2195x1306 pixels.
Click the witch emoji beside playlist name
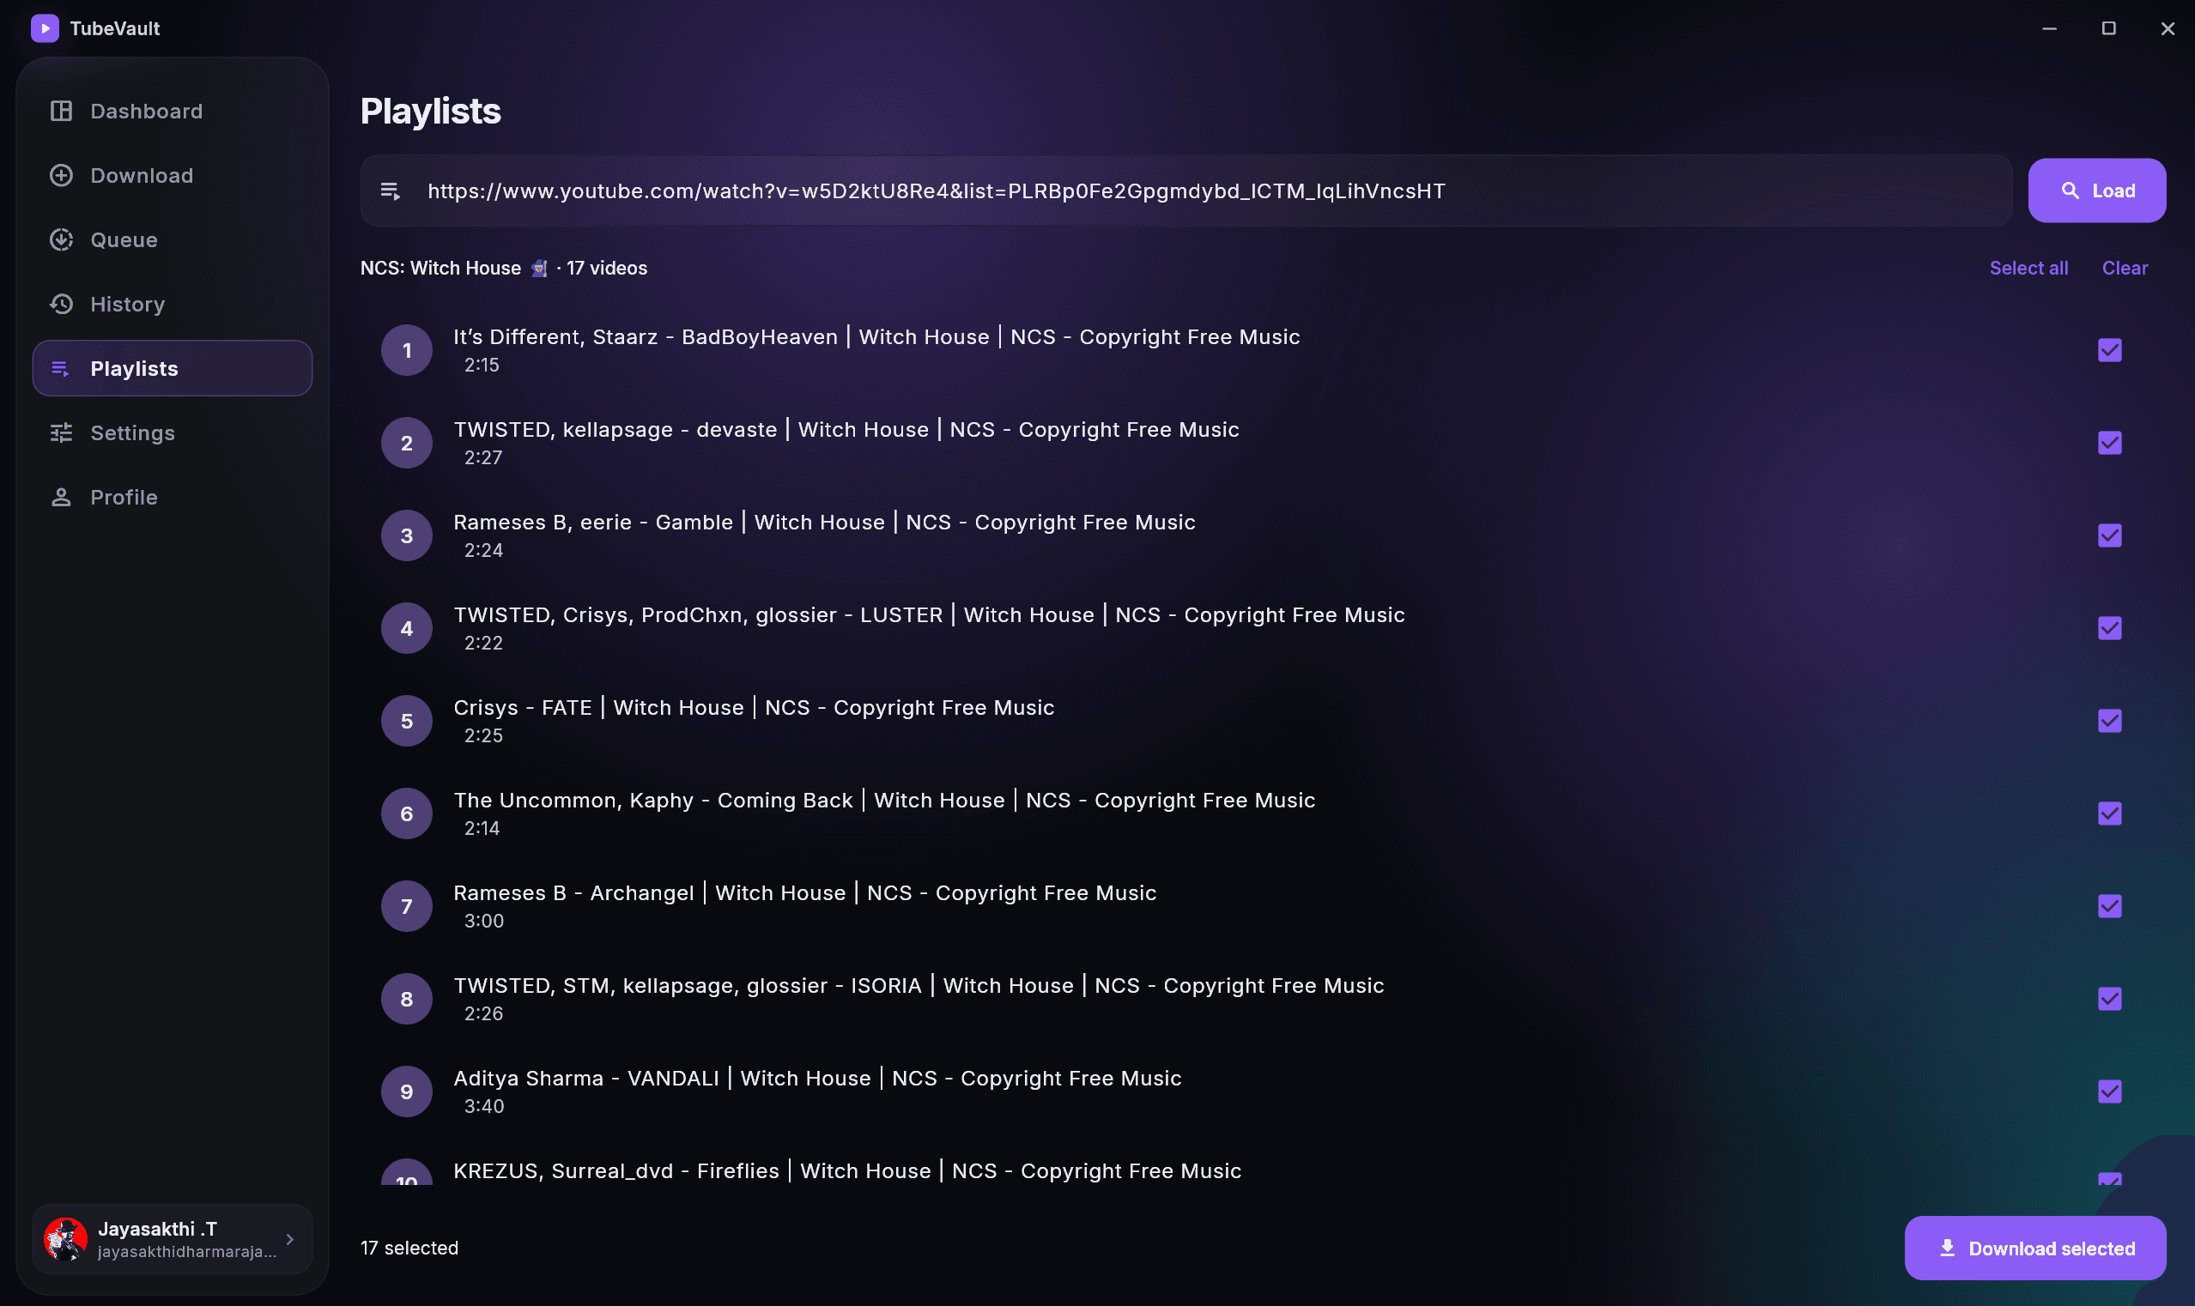point(539,269)
